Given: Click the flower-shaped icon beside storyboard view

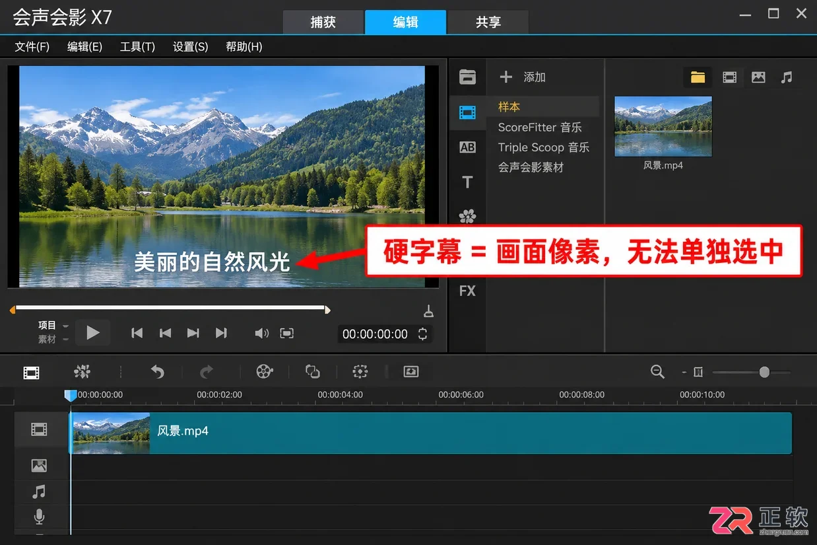Looking at the screenshot, I should [82, 372].
